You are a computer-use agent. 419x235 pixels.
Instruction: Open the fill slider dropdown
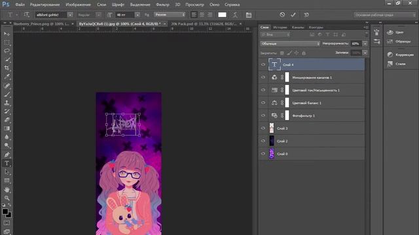coord(365,53)
